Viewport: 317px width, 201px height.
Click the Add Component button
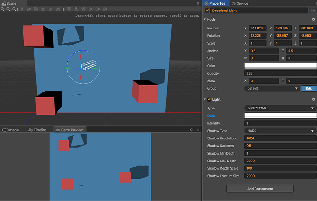tap(260, 189)
